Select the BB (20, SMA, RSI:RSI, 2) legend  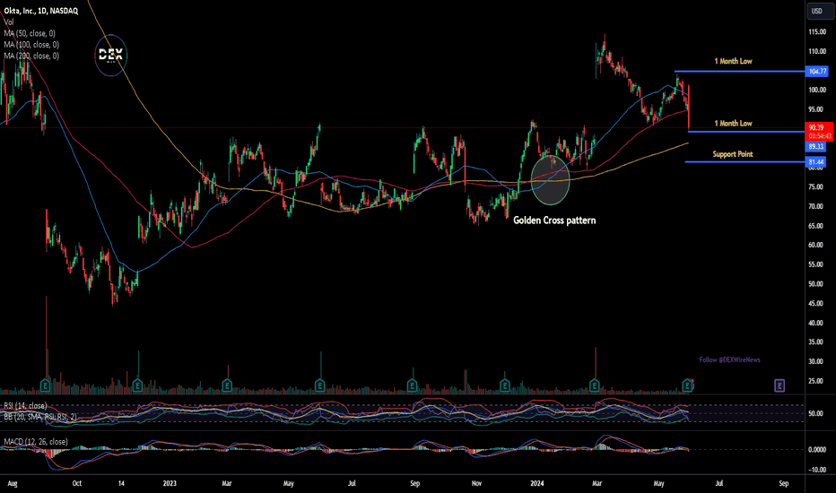click(40, 417)
